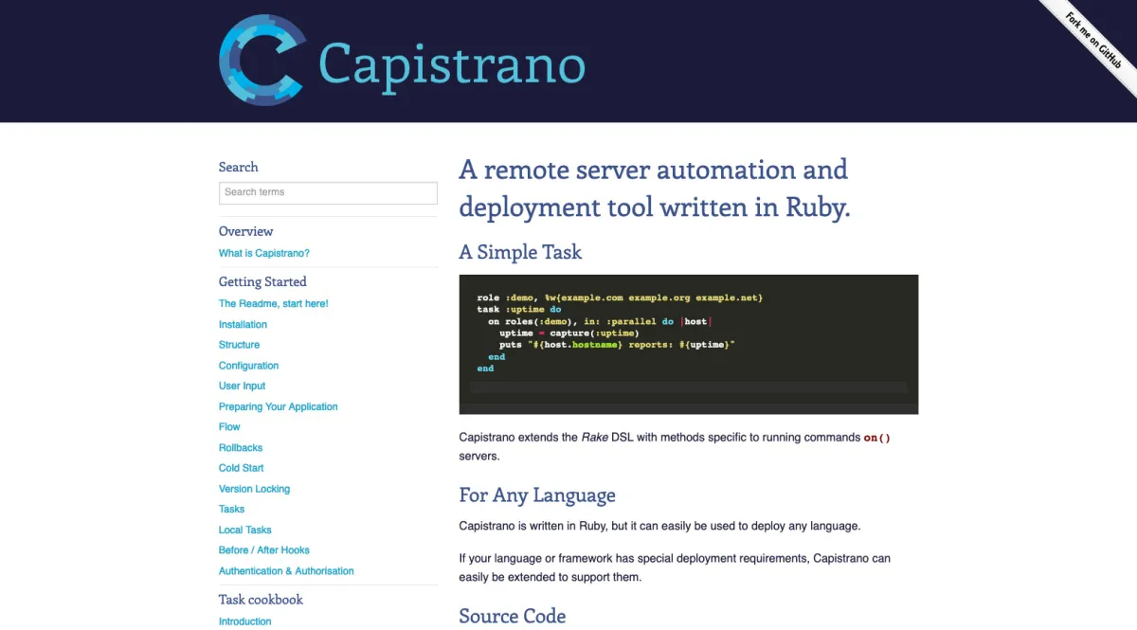Viewport: 1137px width, 630px height.
Task: Open the Tasks sidebar link
Action: tap(231, 509)
